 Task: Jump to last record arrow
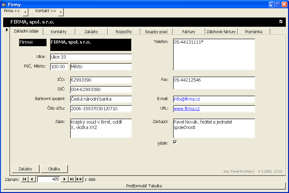[x=72, y=179]
